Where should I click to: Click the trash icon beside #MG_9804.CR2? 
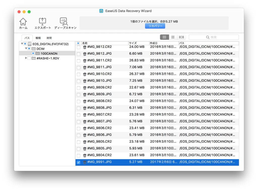85,155
